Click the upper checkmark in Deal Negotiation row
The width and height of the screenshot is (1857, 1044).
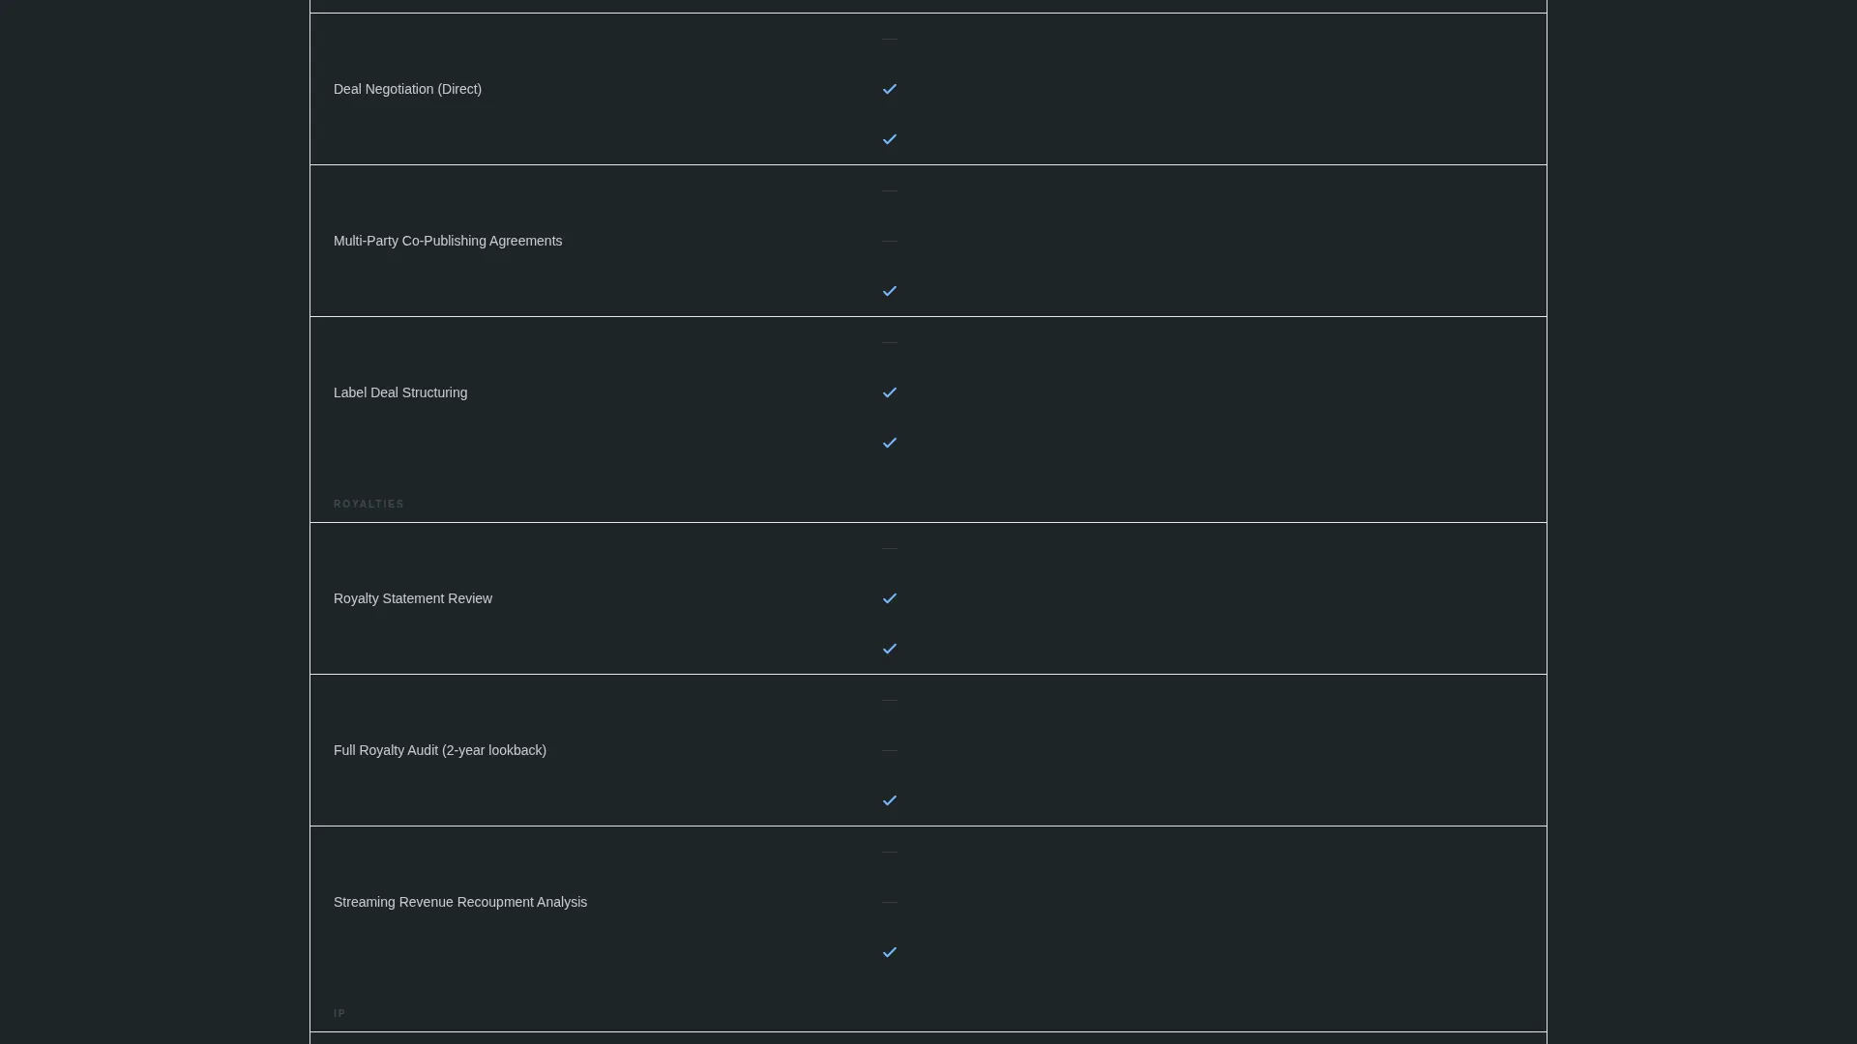[x=890, y=89]
